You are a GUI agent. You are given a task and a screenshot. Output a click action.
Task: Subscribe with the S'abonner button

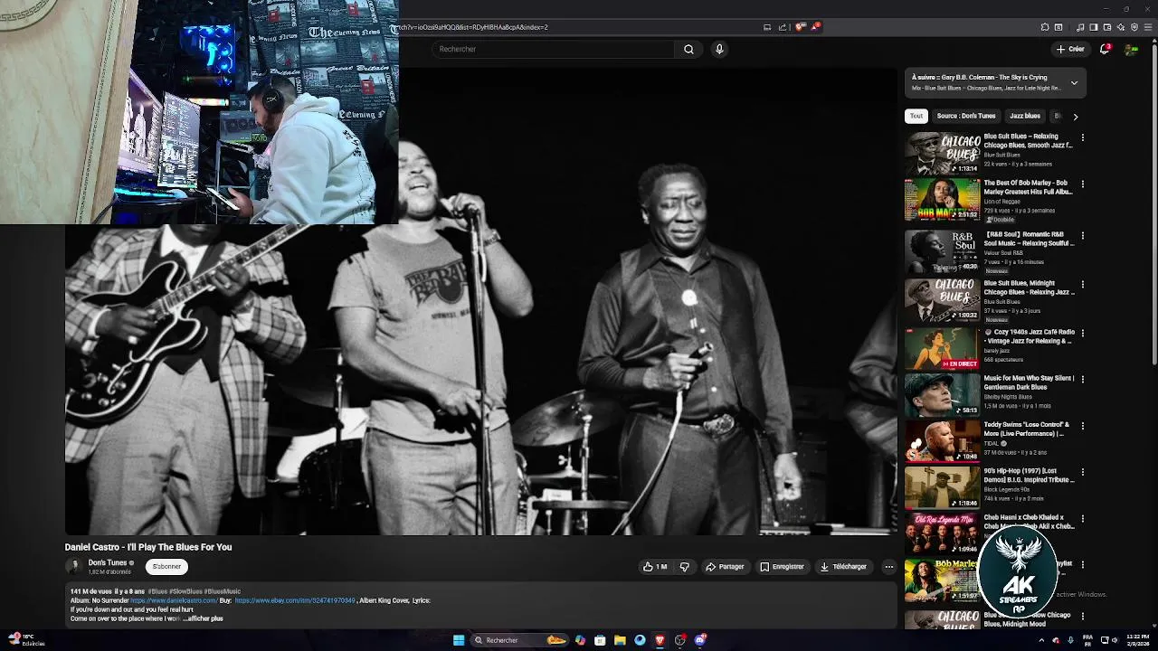pyautogui.click(x=166, y=567)
